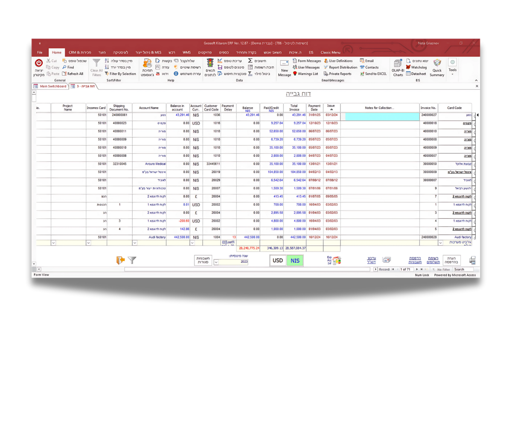The width and height of the screenshot is (512, 433).
Task: Open Form Messages
Action: (x=306, y=61)
